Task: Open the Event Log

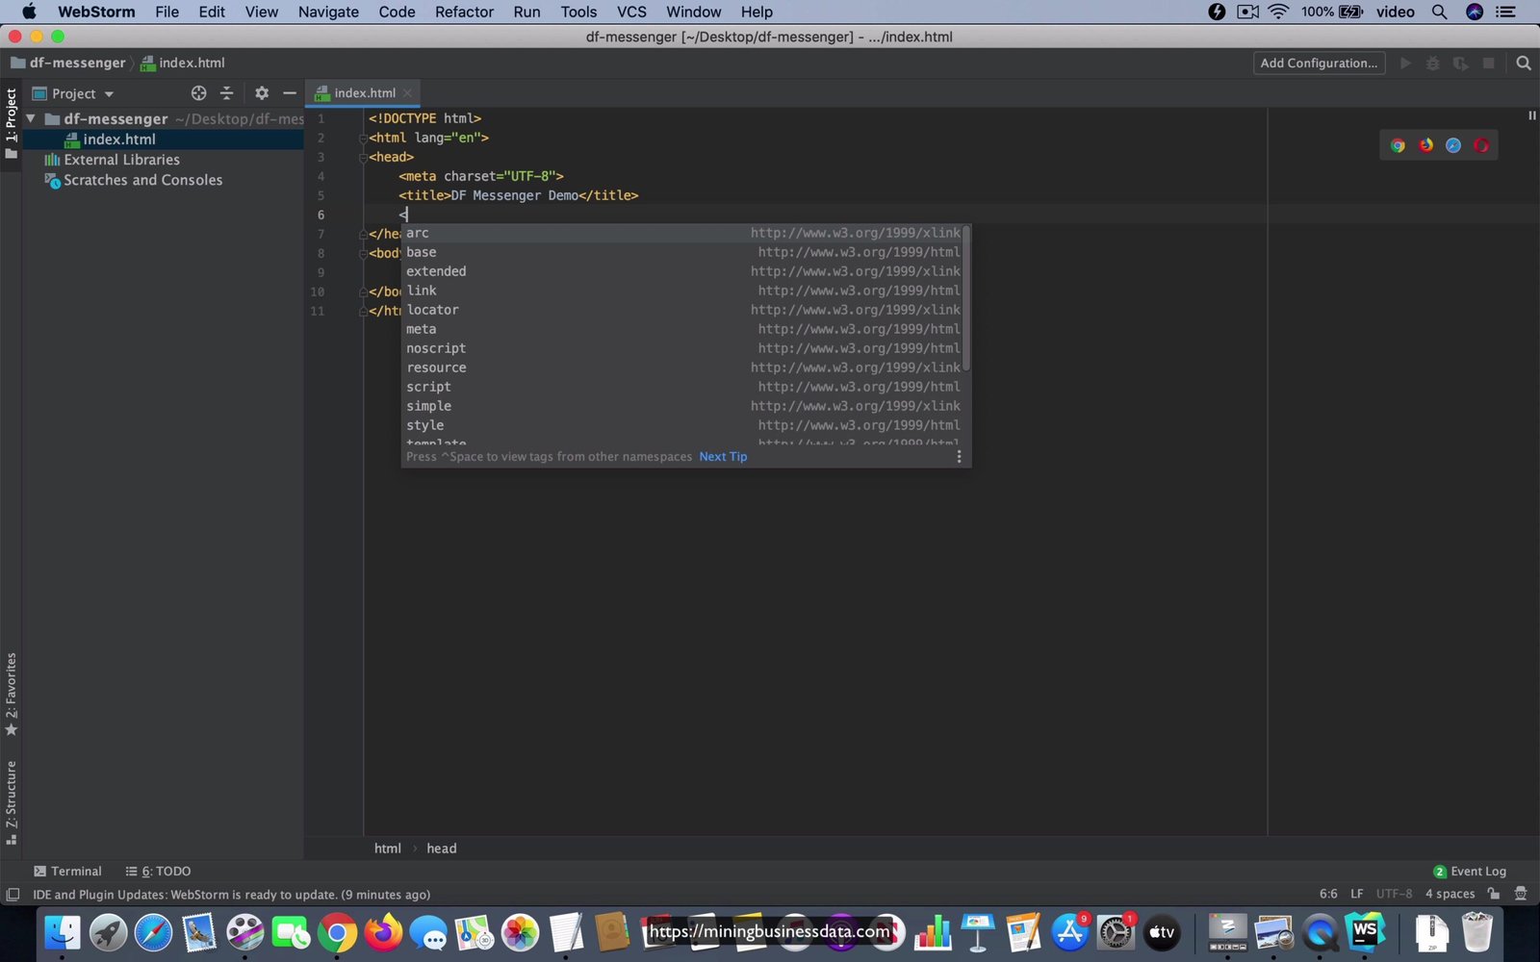Action: pos(1470,872)
